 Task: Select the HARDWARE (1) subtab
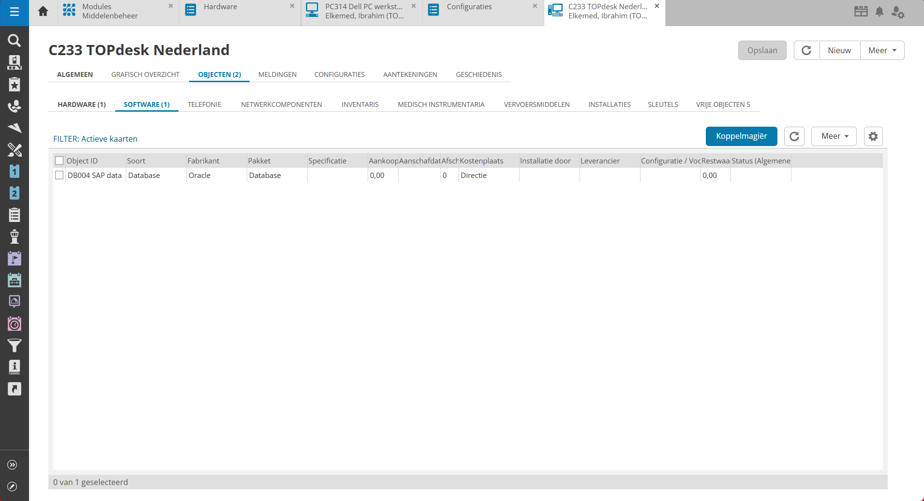point(81,104)
